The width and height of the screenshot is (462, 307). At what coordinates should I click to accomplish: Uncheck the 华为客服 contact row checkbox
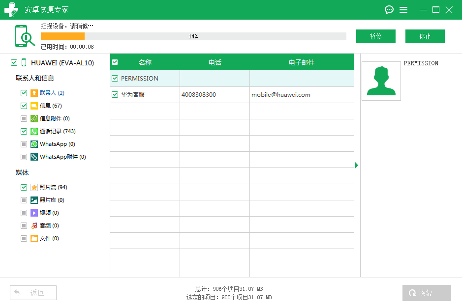coord(115,95)
